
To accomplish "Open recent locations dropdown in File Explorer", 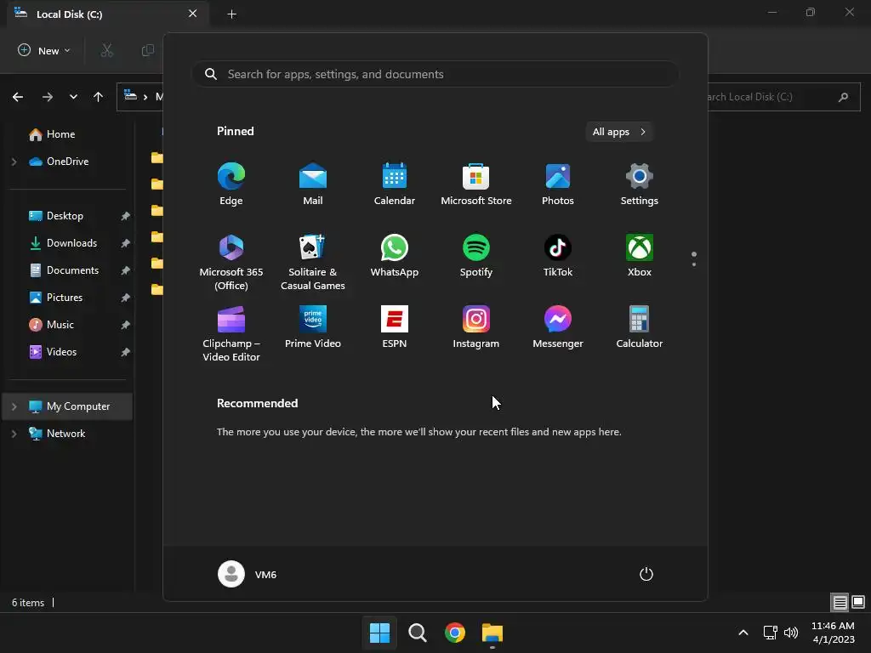I will pos(73,97).
